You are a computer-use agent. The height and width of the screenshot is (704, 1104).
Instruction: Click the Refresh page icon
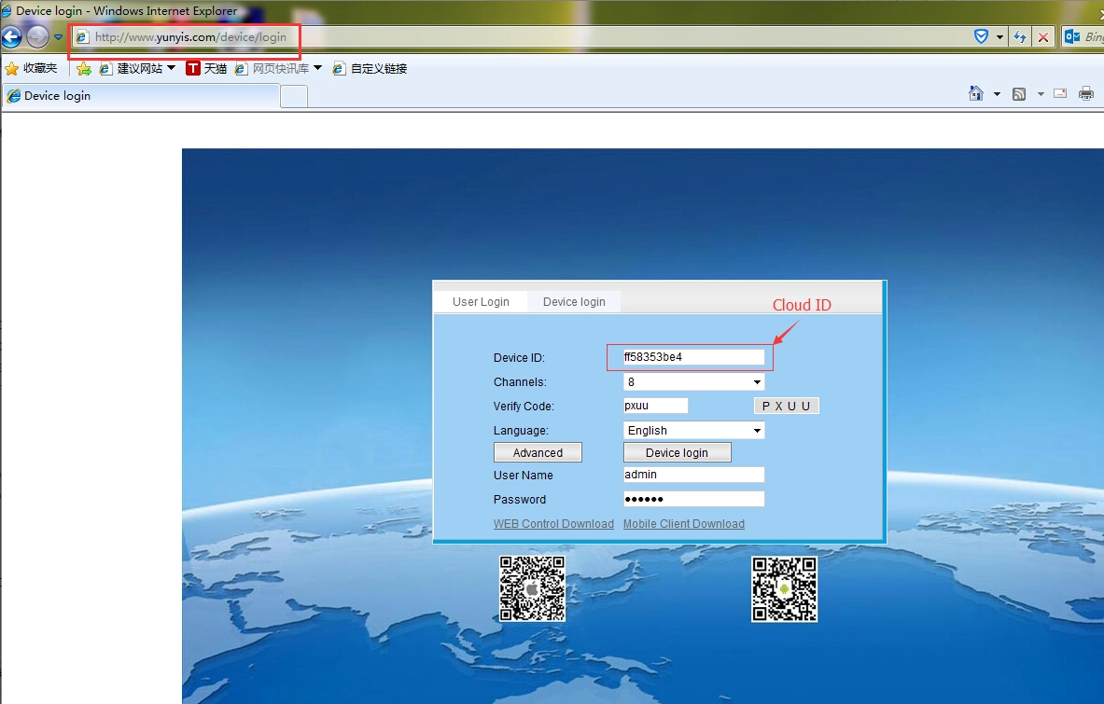(1019, 37)
